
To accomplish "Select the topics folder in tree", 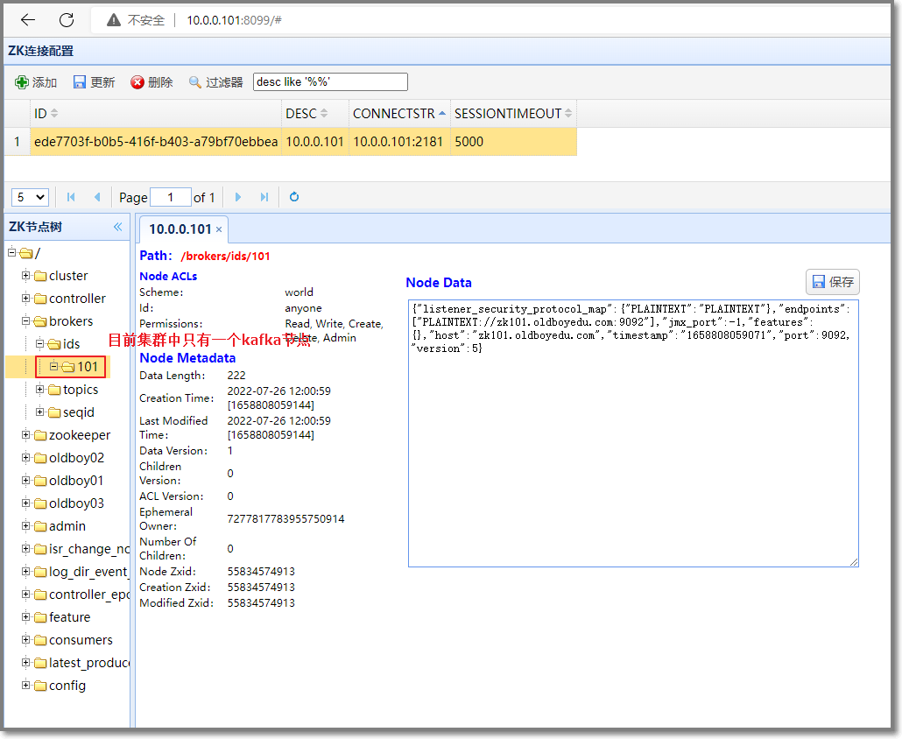I will pos(81,390).
